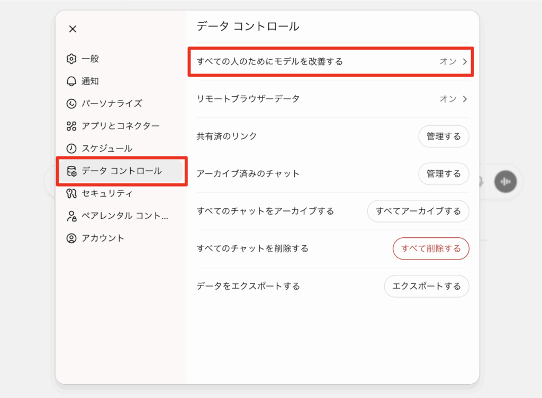Click the アプリとコネクター grid icon
542x398 pixels.
tap(71, 126)
